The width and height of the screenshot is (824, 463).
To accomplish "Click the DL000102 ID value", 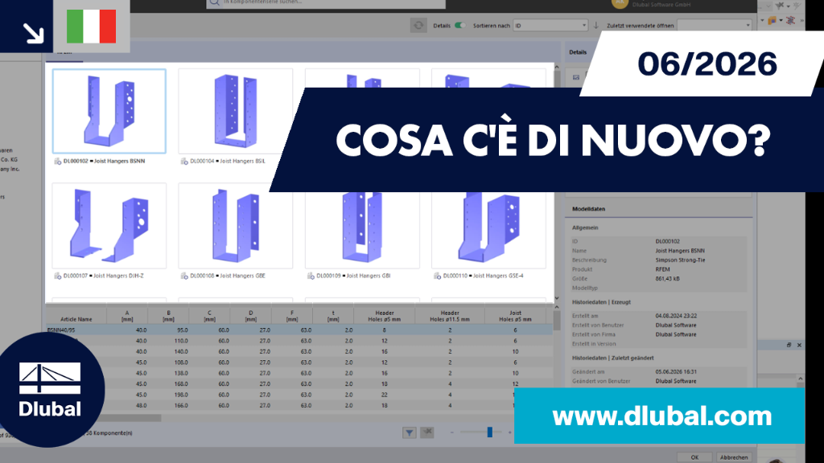I will click(x=667, y=241).
